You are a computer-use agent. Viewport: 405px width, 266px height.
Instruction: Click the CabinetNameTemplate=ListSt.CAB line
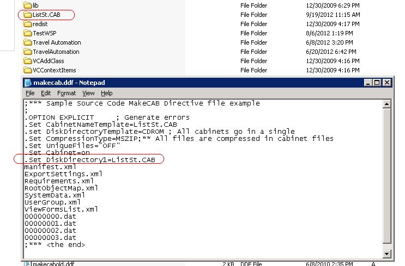click(x=101, y=125)
